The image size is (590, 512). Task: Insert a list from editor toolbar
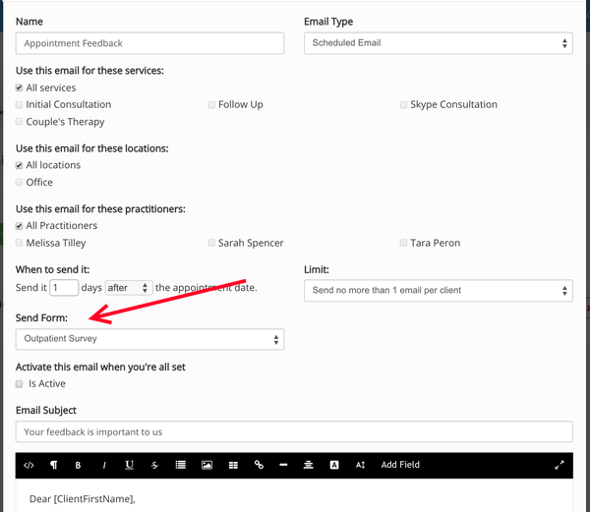point(181,465)
